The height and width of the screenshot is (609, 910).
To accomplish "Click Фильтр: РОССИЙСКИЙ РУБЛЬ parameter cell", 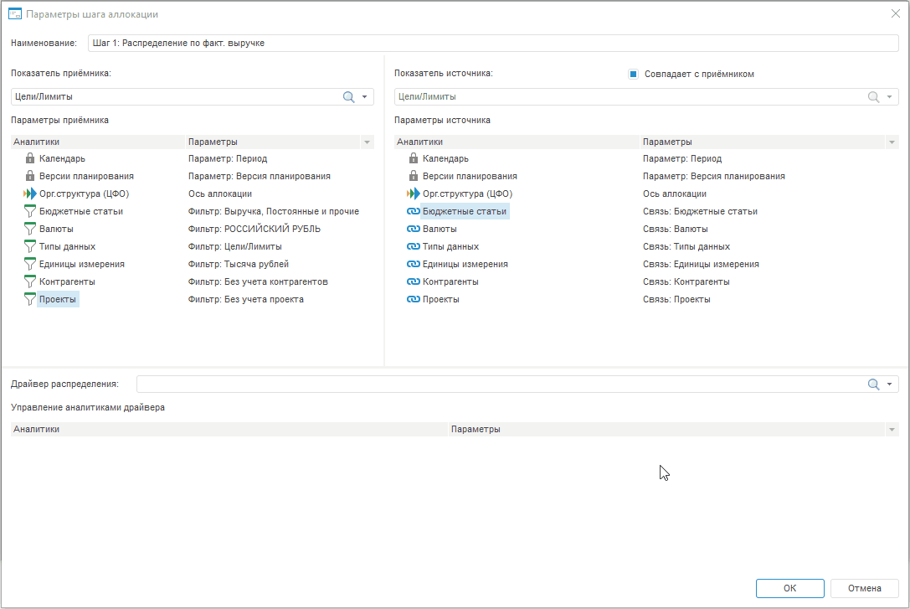I will point(254,229).
